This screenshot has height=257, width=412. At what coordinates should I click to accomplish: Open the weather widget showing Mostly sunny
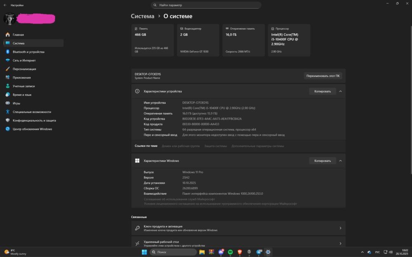click(15, 252)
